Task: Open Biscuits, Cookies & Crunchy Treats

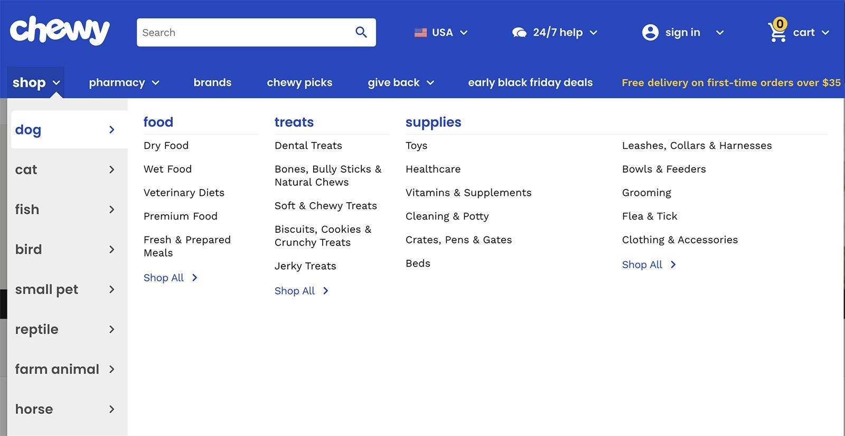Action: [x=323, y=236]
